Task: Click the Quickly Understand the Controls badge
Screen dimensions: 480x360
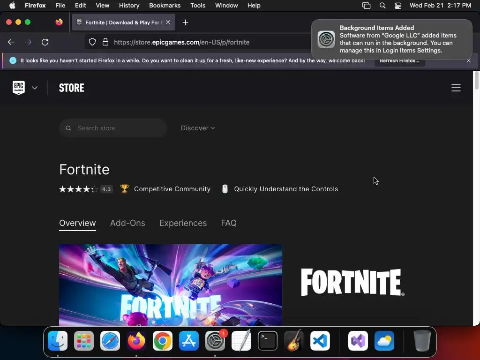Action: (279, 189)
